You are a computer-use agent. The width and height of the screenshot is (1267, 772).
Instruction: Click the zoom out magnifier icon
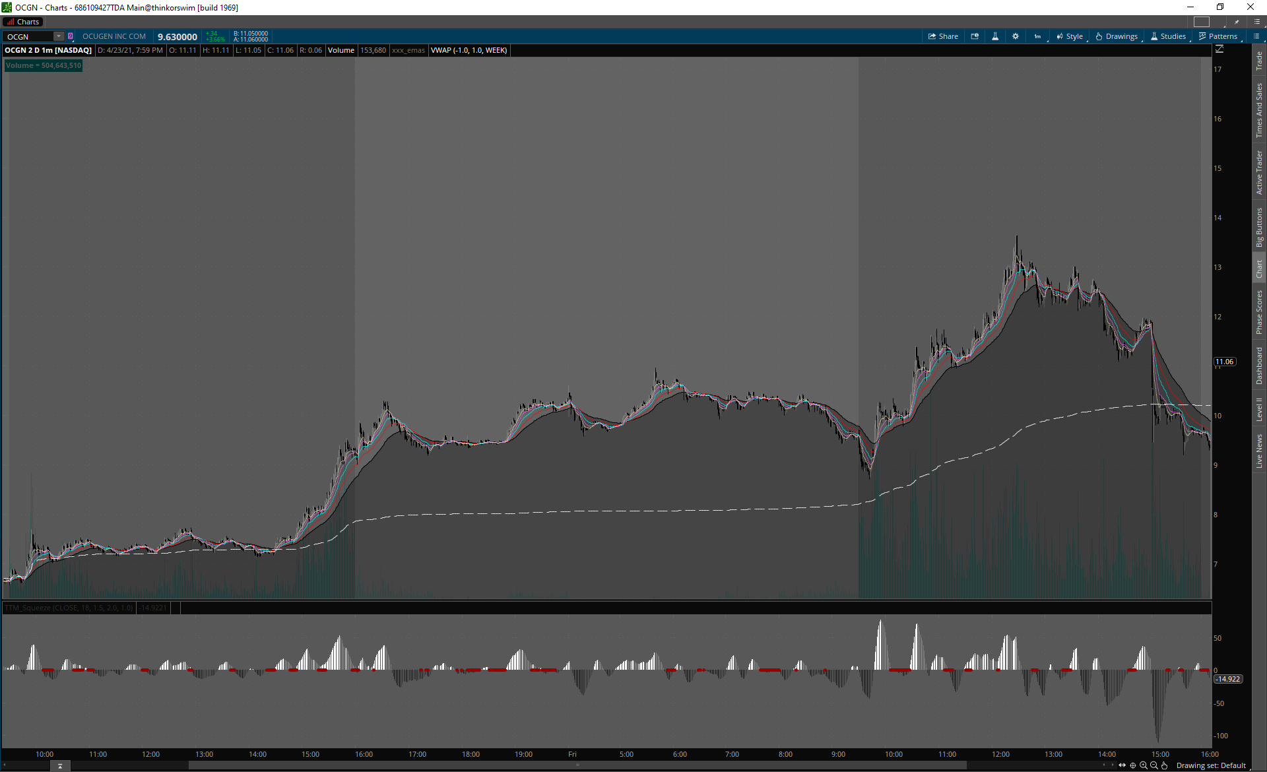coord(1154,765)
